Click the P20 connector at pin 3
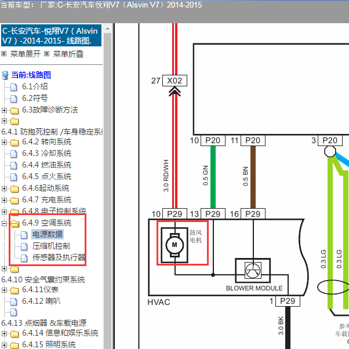The height and width of the screenshot is (349, 349). [330, 140]
